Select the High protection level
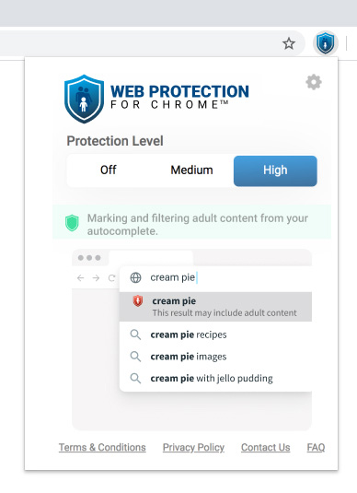The width and height of the screenshot is (357, 493). pos(275,170)
